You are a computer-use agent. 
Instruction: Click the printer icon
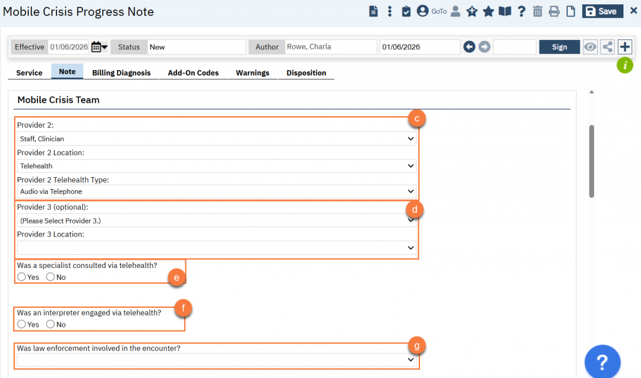point(554,11)
